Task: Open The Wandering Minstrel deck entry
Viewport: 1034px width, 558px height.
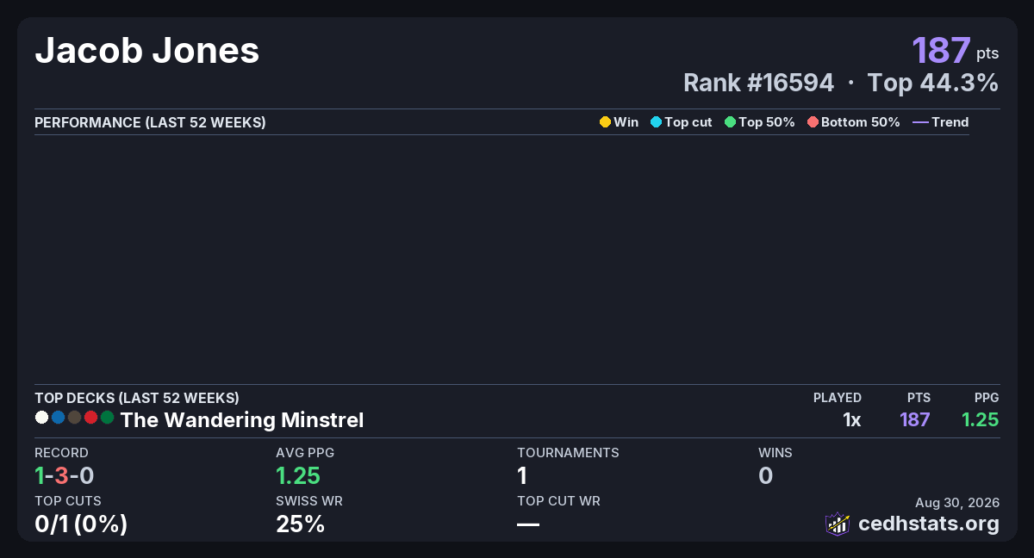Action: tap(242, 420)
